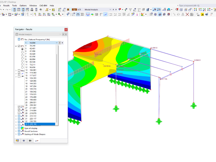Open the eye visibility tab in navigator
Image resolution: width=216 pixels, height=162 pixels.
pyautogui.click(x=24, y=140)
